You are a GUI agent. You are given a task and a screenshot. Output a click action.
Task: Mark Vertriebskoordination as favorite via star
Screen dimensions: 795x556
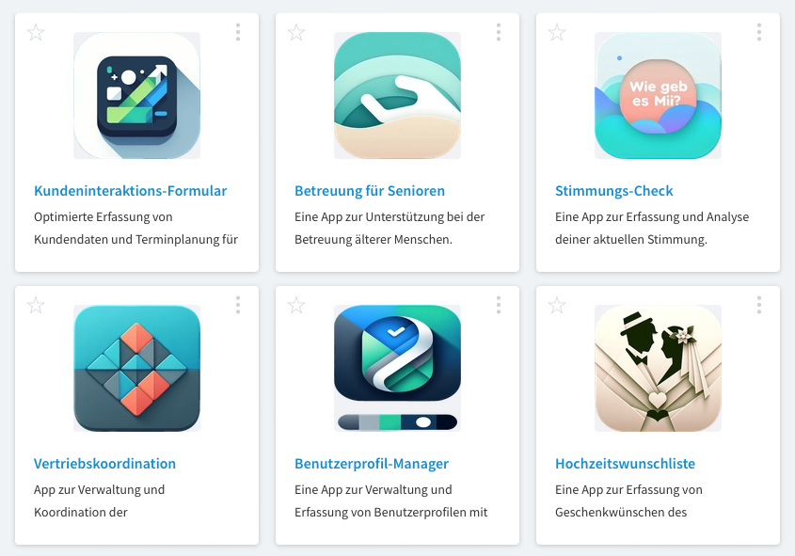(x=36, y=305)
